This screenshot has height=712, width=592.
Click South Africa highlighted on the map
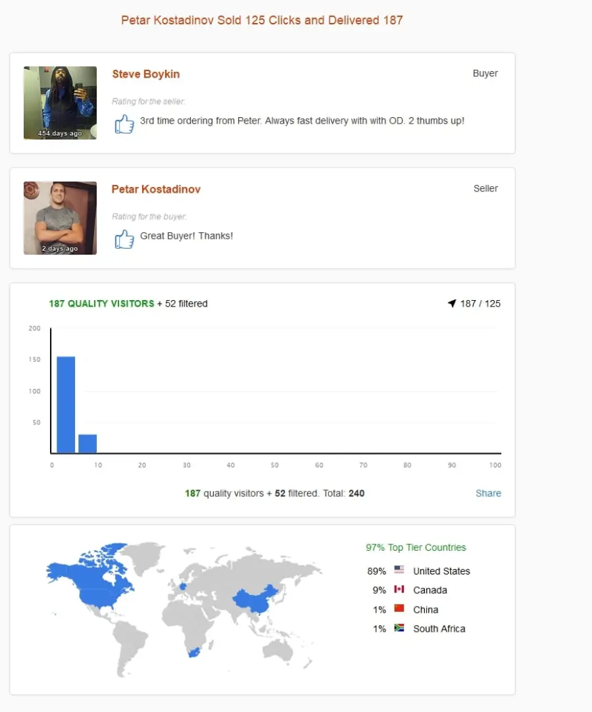click(x=194, y=653)
